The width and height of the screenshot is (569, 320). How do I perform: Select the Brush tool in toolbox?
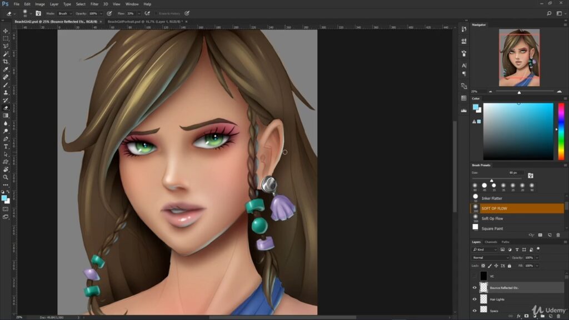tap(6, 85)
